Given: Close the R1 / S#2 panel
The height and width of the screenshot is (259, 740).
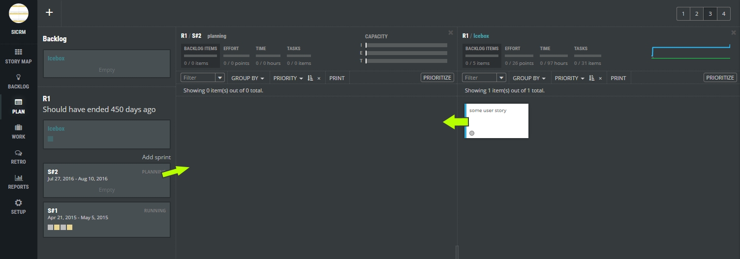Looking at the screenshot, I should 451,32.
